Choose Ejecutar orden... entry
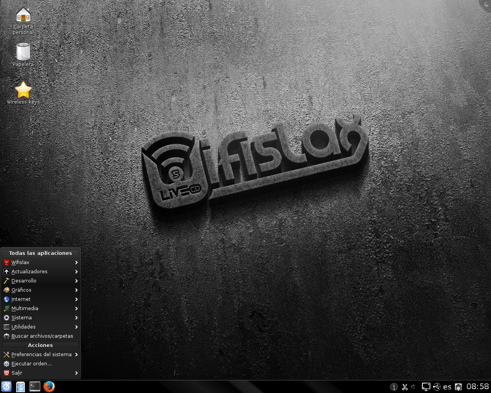 pyautogui.click(x=41, y=364)
